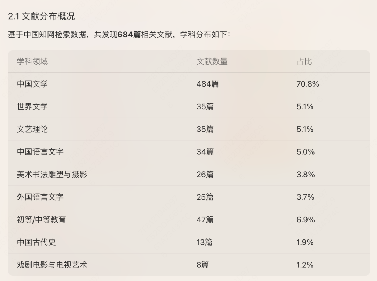Click the 34篇 count cell
377x281 pixels.
click(205, 152)
